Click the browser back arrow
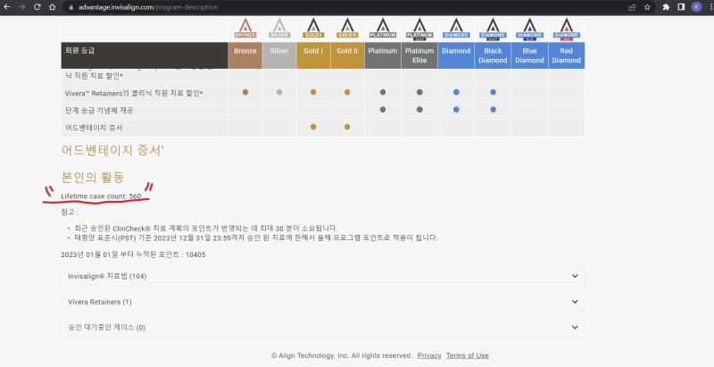Screen dimensions: 714x367 7,7
